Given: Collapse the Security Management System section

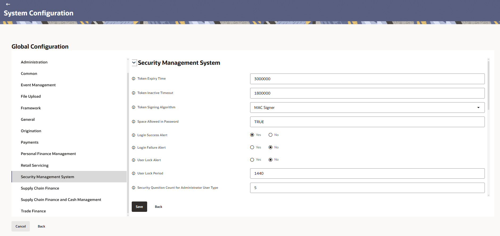Looking at the screenshot, I should point(134,63).
